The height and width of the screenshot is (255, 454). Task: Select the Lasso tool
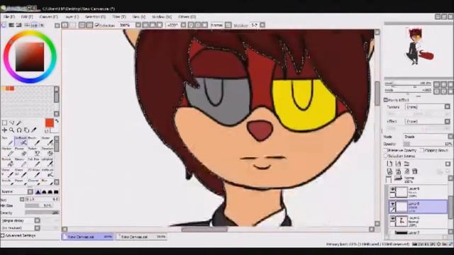pos(12,123)
